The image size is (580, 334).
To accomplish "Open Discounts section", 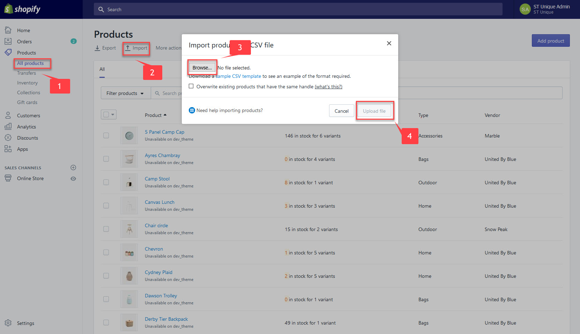I will [28, 138].
